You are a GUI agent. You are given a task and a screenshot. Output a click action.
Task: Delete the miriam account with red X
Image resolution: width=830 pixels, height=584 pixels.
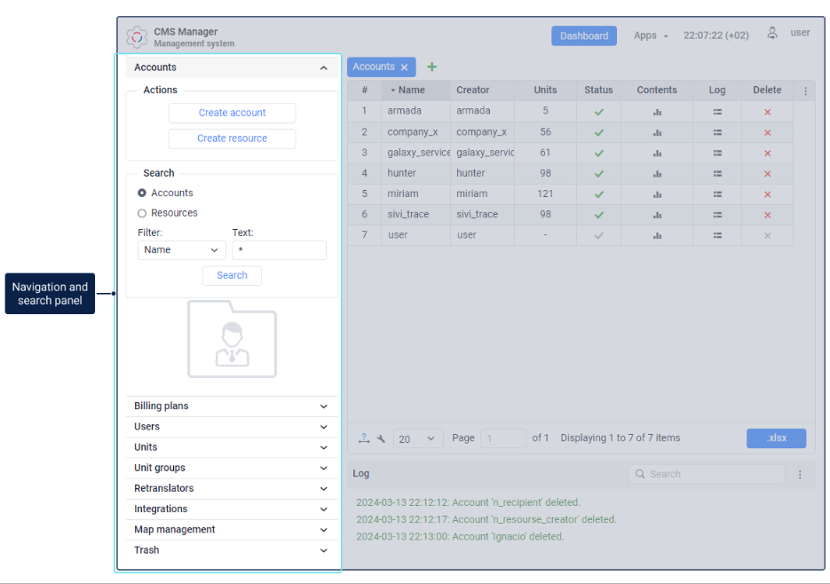[x=767, y=194]
